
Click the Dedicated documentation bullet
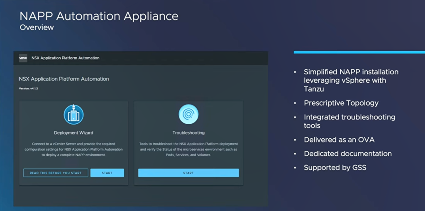tap(347, 154)
